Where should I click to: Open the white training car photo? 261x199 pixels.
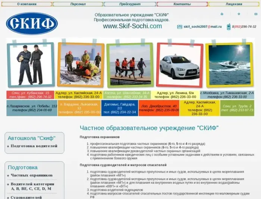click(x=180, y=65)
